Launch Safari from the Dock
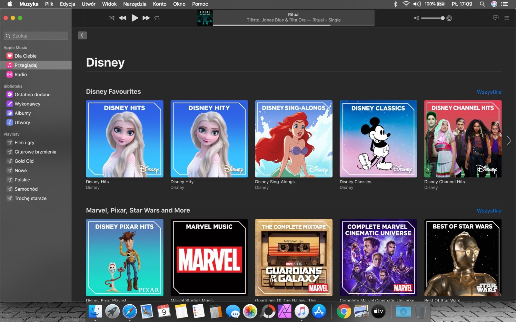Screen dimensions: 516x322 pyautogui.click(x=130, y=311)
